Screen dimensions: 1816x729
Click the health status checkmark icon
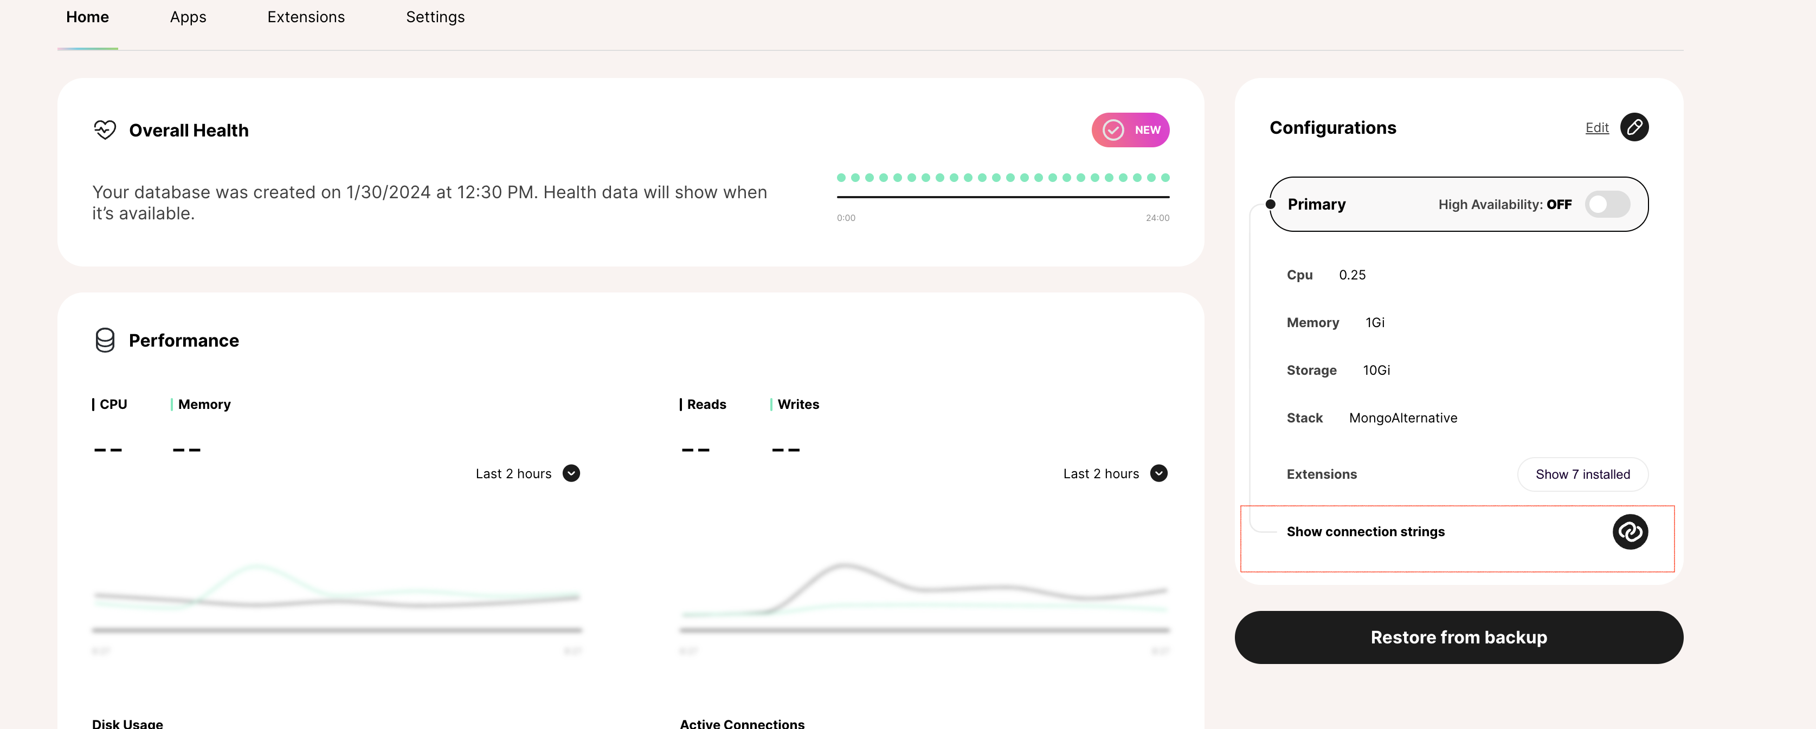point(1115,128)
